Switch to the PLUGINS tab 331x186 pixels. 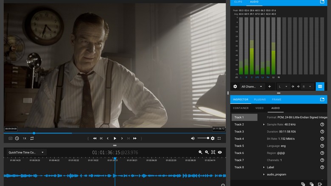click(260, 100)
